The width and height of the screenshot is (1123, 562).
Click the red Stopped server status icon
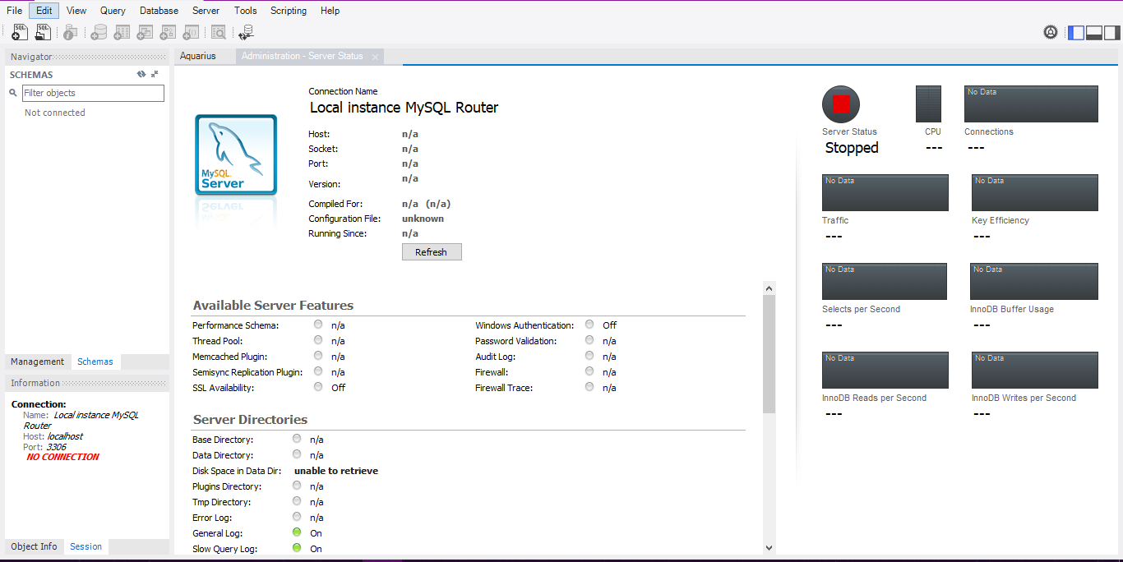(841, 104)
